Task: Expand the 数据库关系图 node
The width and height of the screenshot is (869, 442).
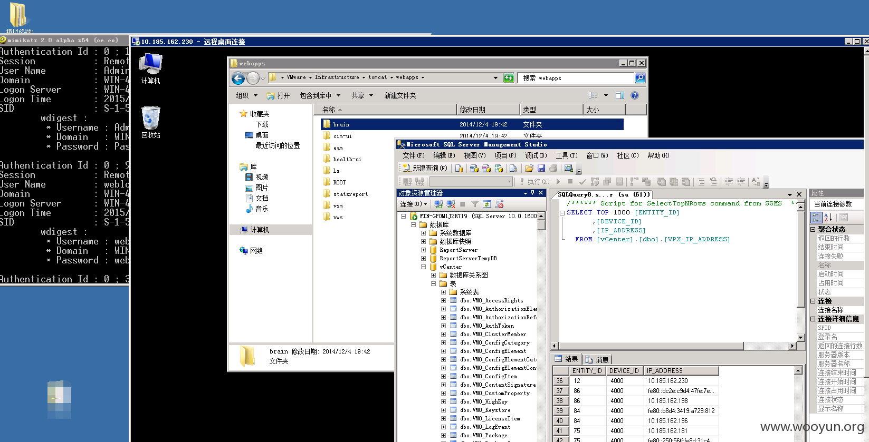Action: pyautogui.click(x=433, y=275)
